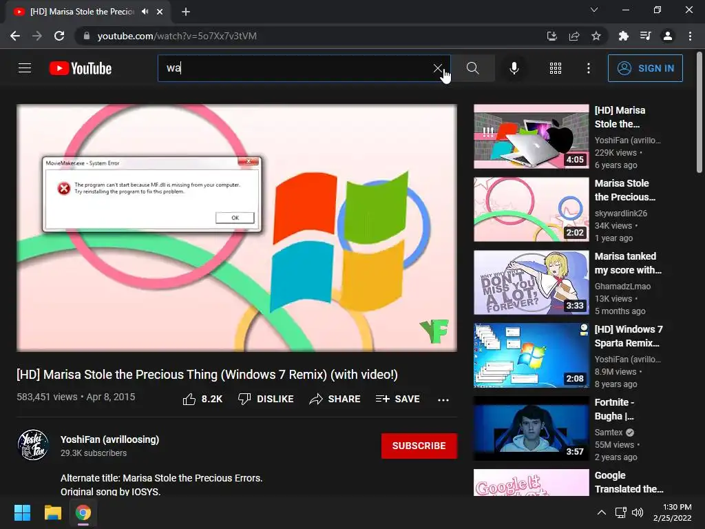This screenshot has height=529, width=705.
Task: Click the browser forward arrow
Action: [37, 36]
